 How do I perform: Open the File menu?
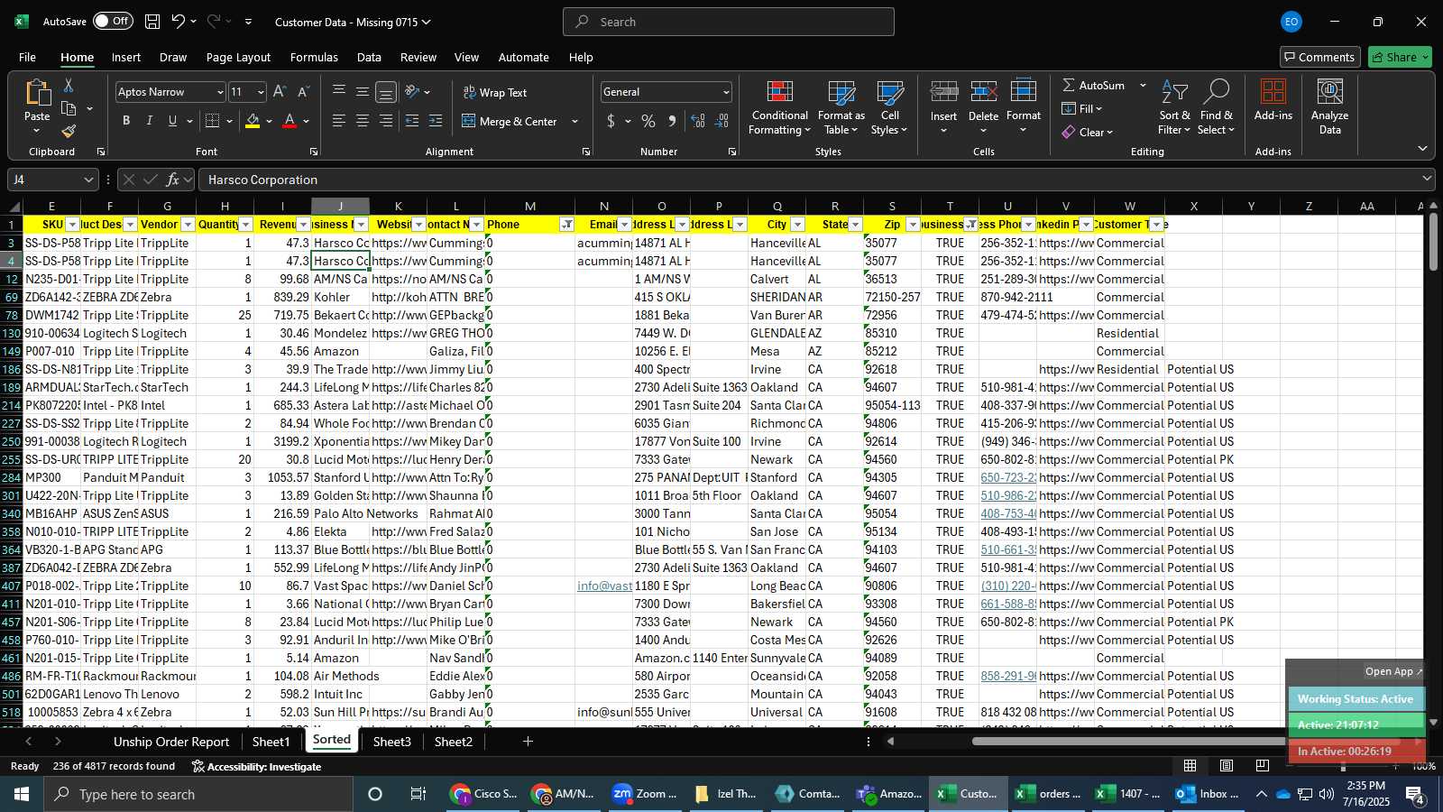coord(28,57)
